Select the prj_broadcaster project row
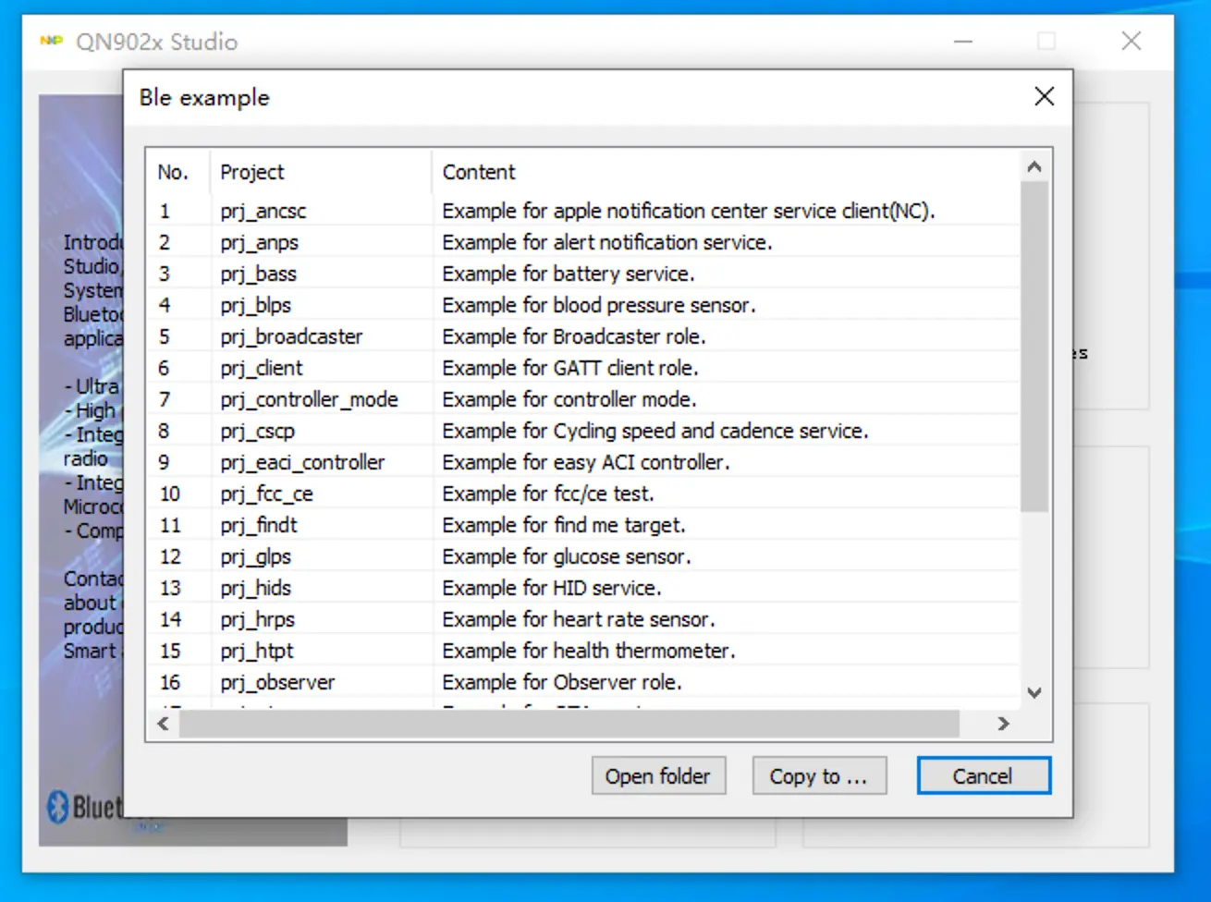 click(x=584, y=336)
